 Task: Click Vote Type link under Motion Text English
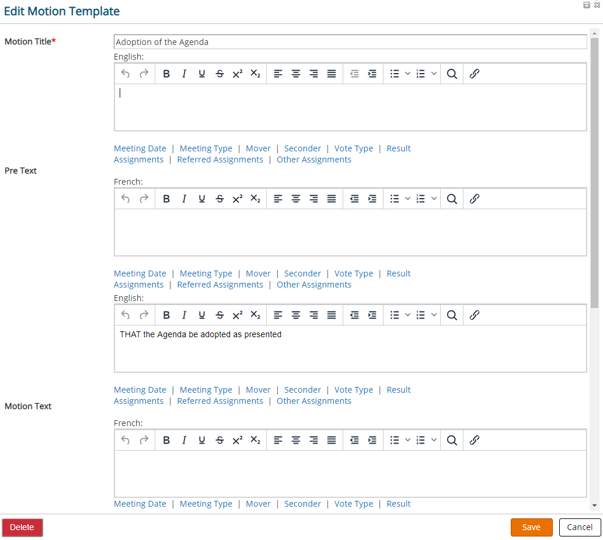click(x=353, y=390)
